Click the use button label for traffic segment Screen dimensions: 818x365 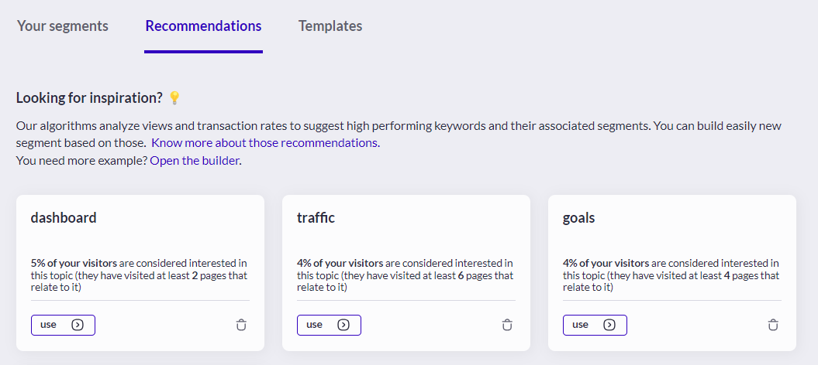314,325
